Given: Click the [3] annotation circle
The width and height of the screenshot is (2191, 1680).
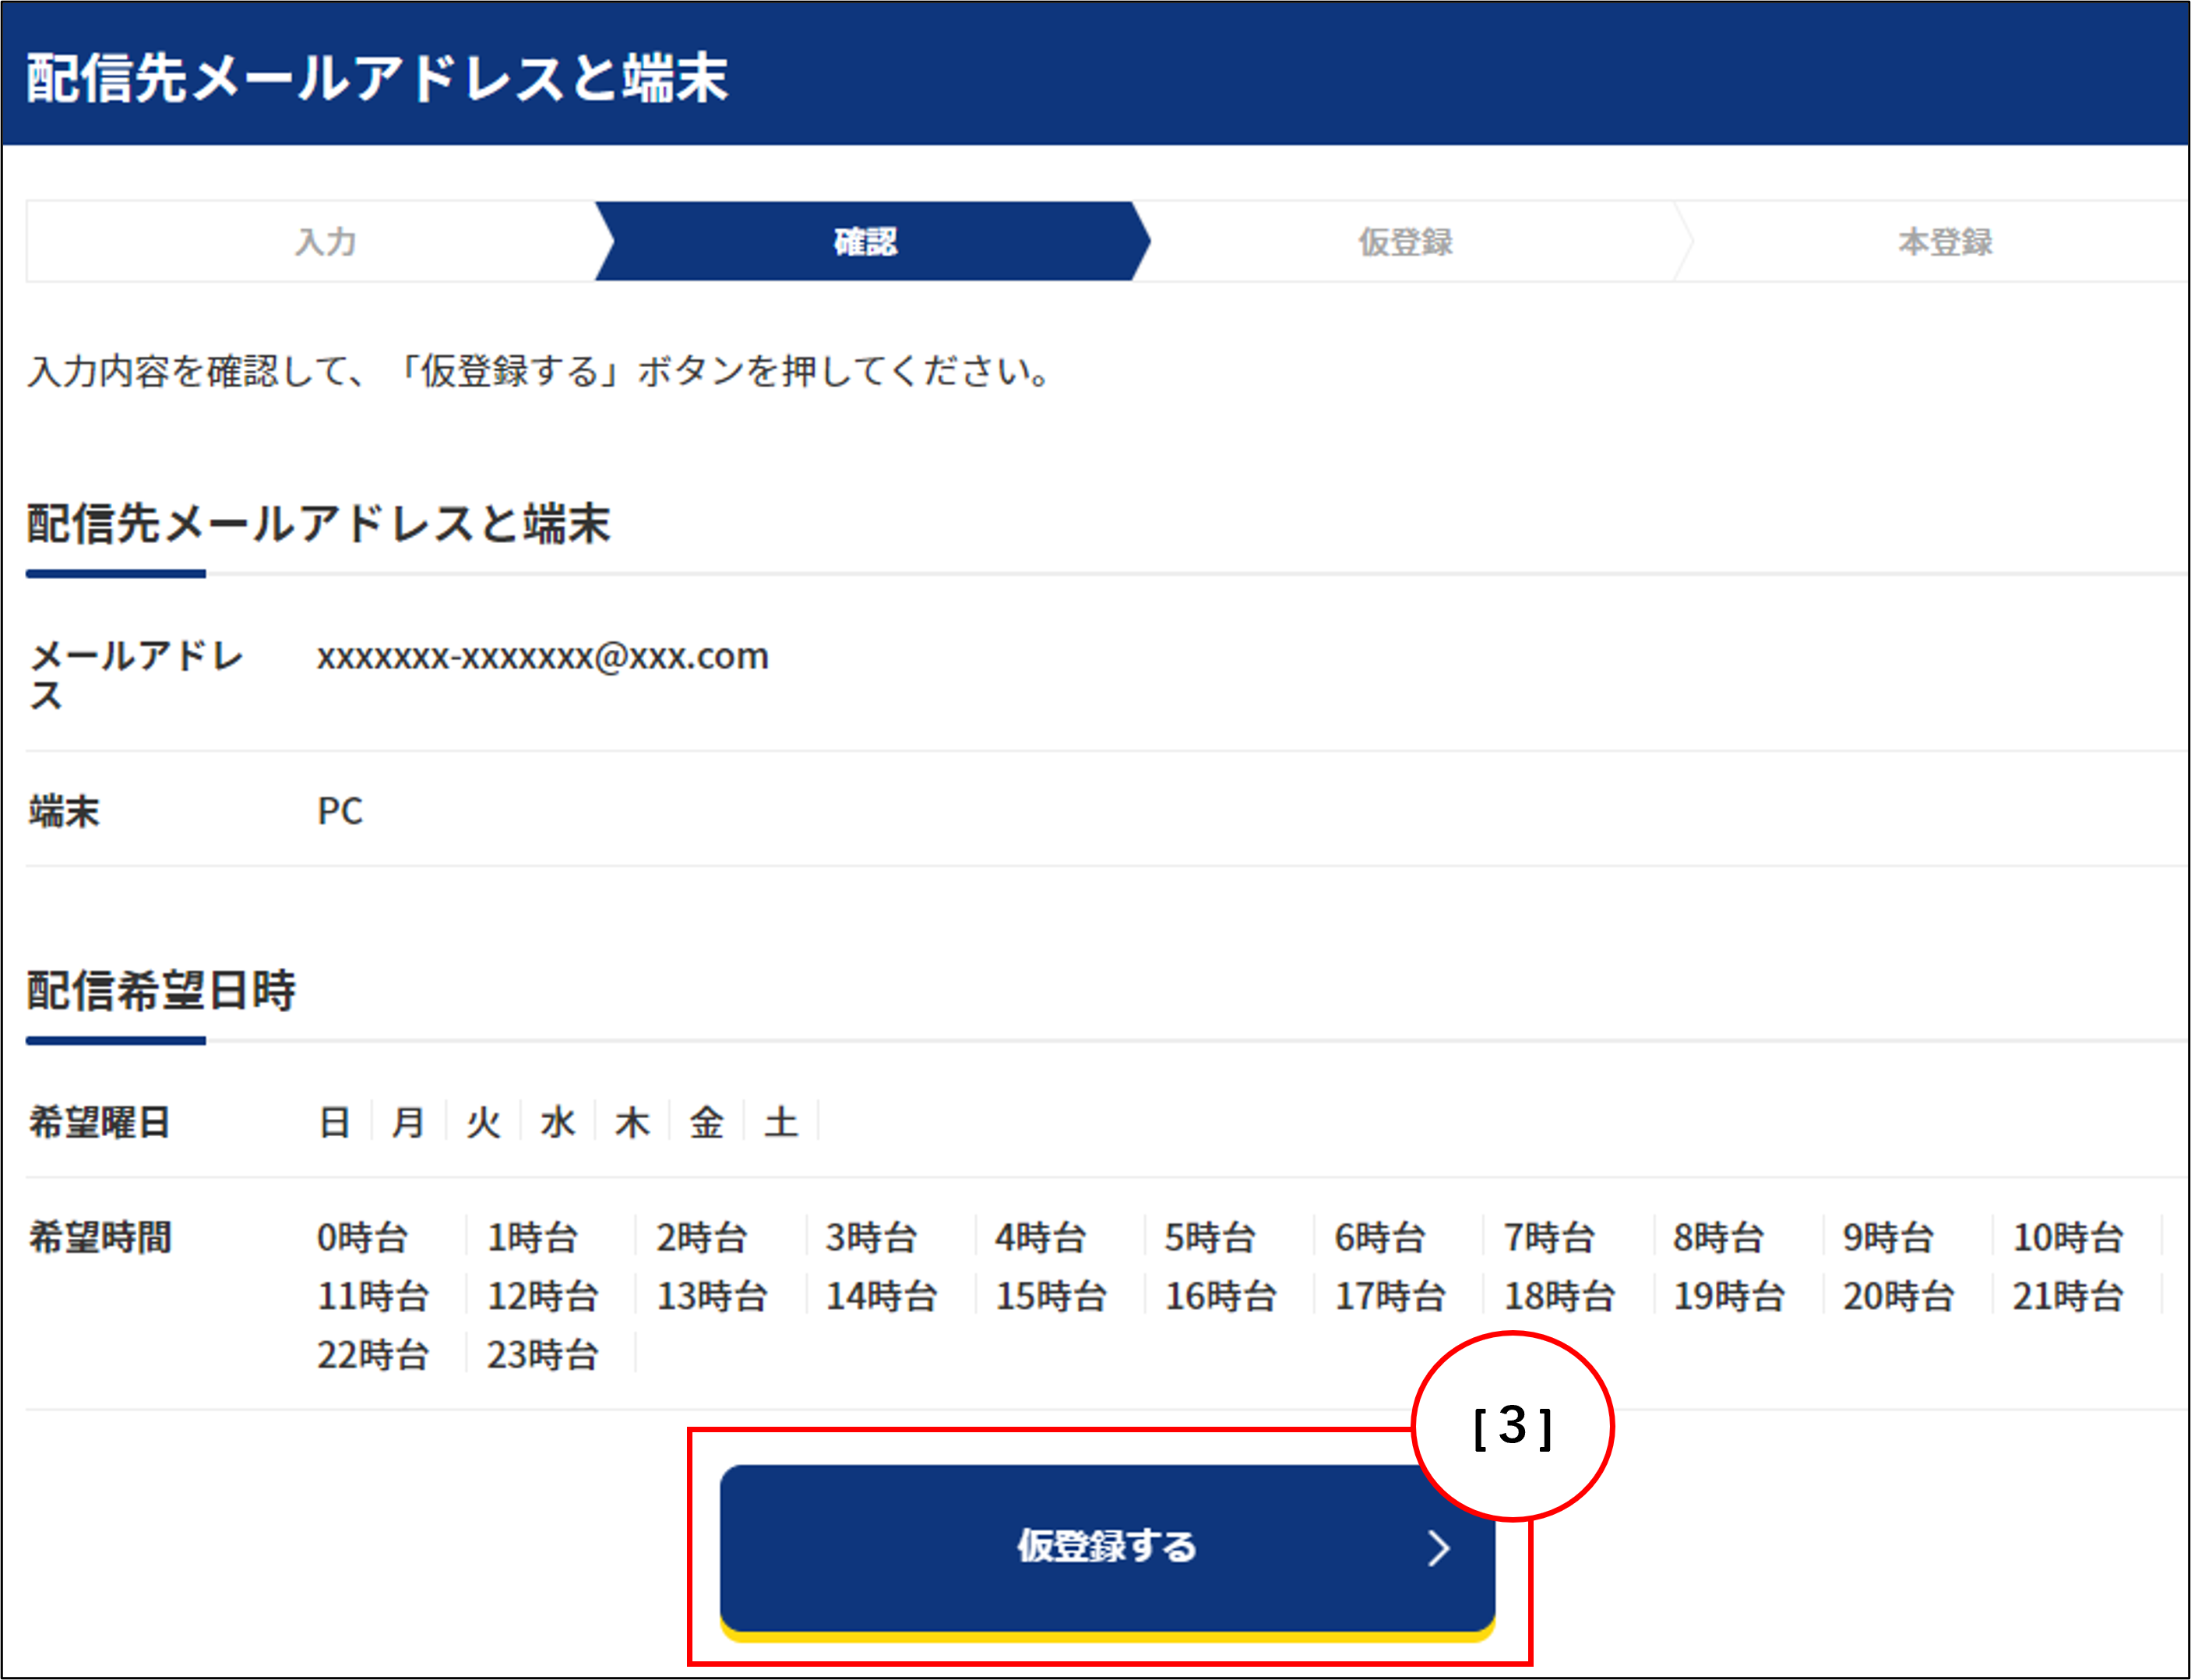Looking at the screenshot, I should click(x=1513, y=1426).
